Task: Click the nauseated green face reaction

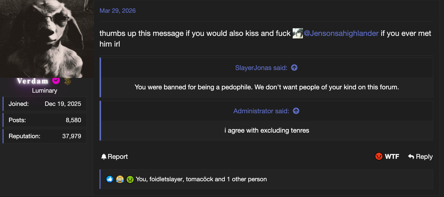Action: tap(130, 179)
